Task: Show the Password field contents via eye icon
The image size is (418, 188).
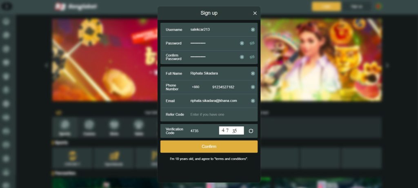Action: tap(252, 43)
